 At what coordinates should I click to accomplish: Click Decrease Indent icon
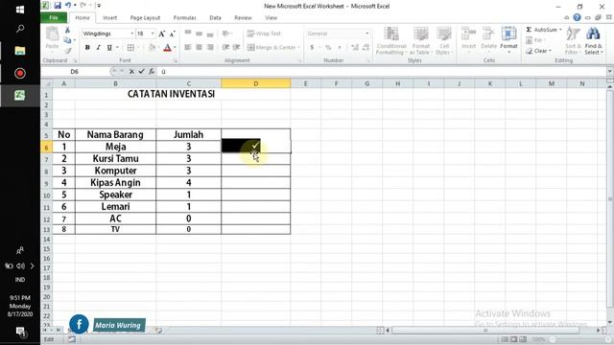click(225, 47)
